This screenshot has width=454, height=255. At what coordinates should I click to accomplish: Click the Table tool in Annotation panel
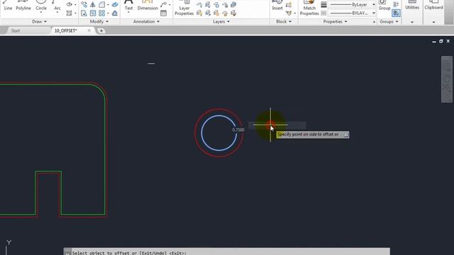pos(164,13)
